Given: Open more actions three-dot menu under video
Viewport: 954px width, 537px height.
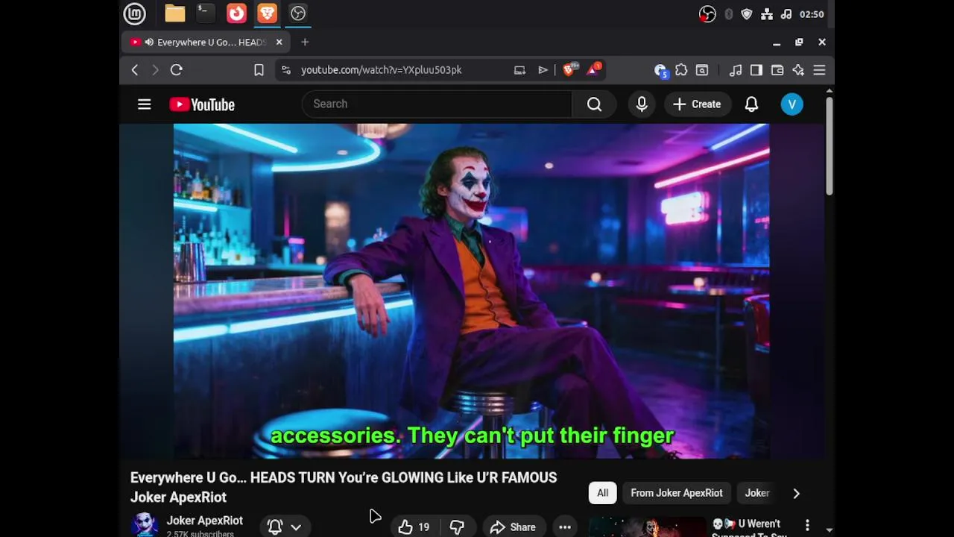Looking at the screenshot, I should coord(565,527).
